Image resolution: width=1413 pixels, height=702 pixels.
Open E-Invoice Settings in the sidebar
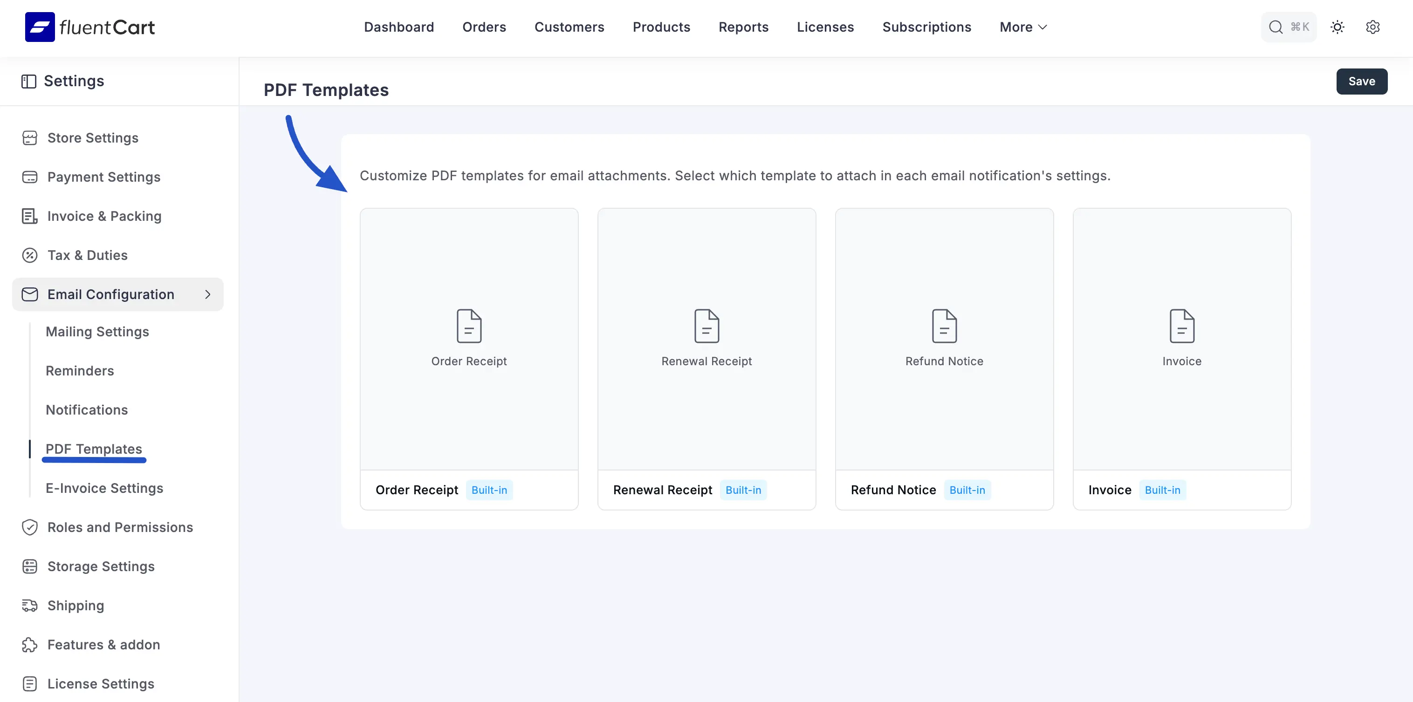pos(104,488)
